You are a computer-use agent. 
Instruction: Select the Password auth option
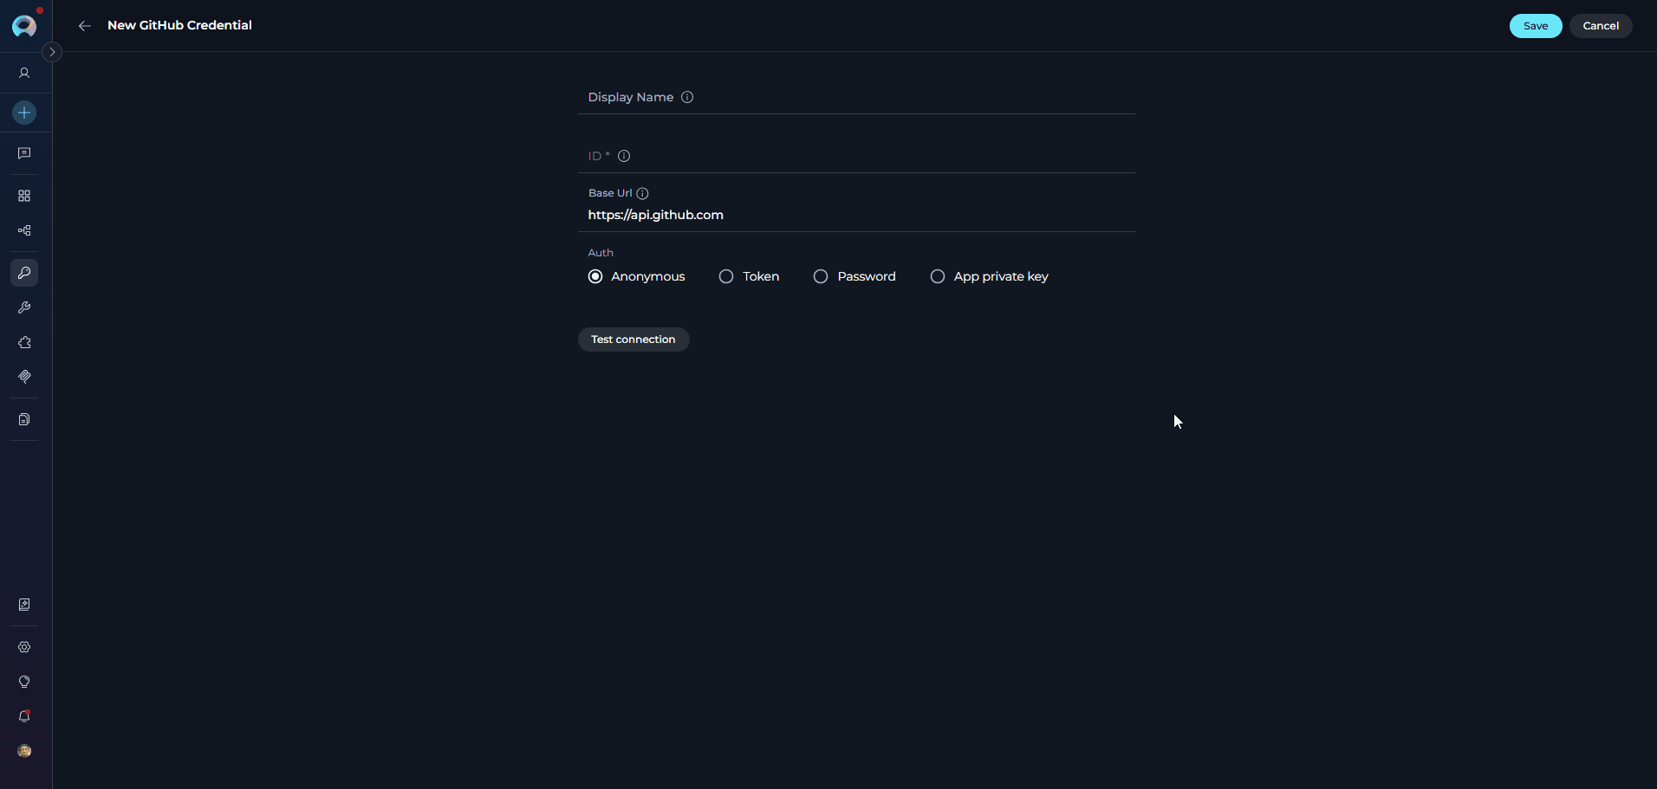pos(854,276)
